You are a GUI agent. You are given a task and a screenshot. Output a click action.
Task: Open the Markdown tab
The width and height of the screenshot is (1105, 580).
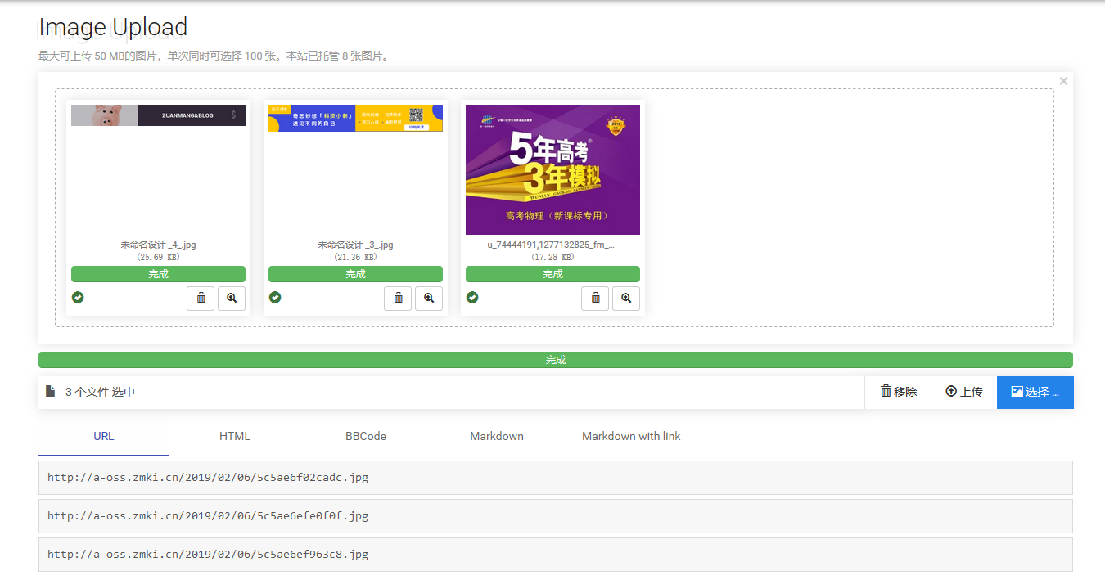(x=497, y=436)
